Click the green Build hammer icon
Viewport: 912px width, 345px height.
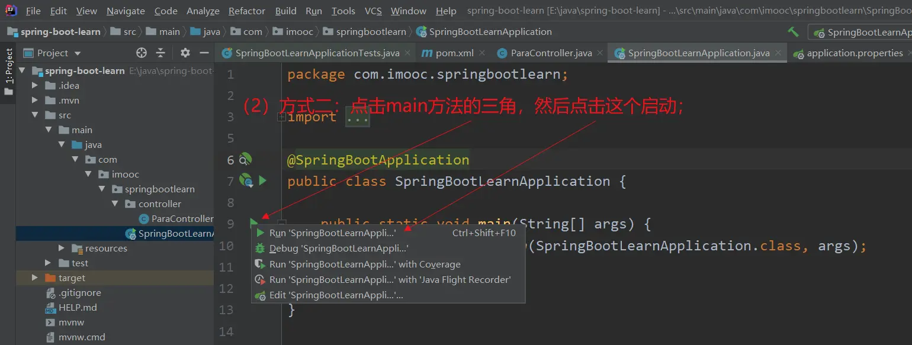click(793, 32)
